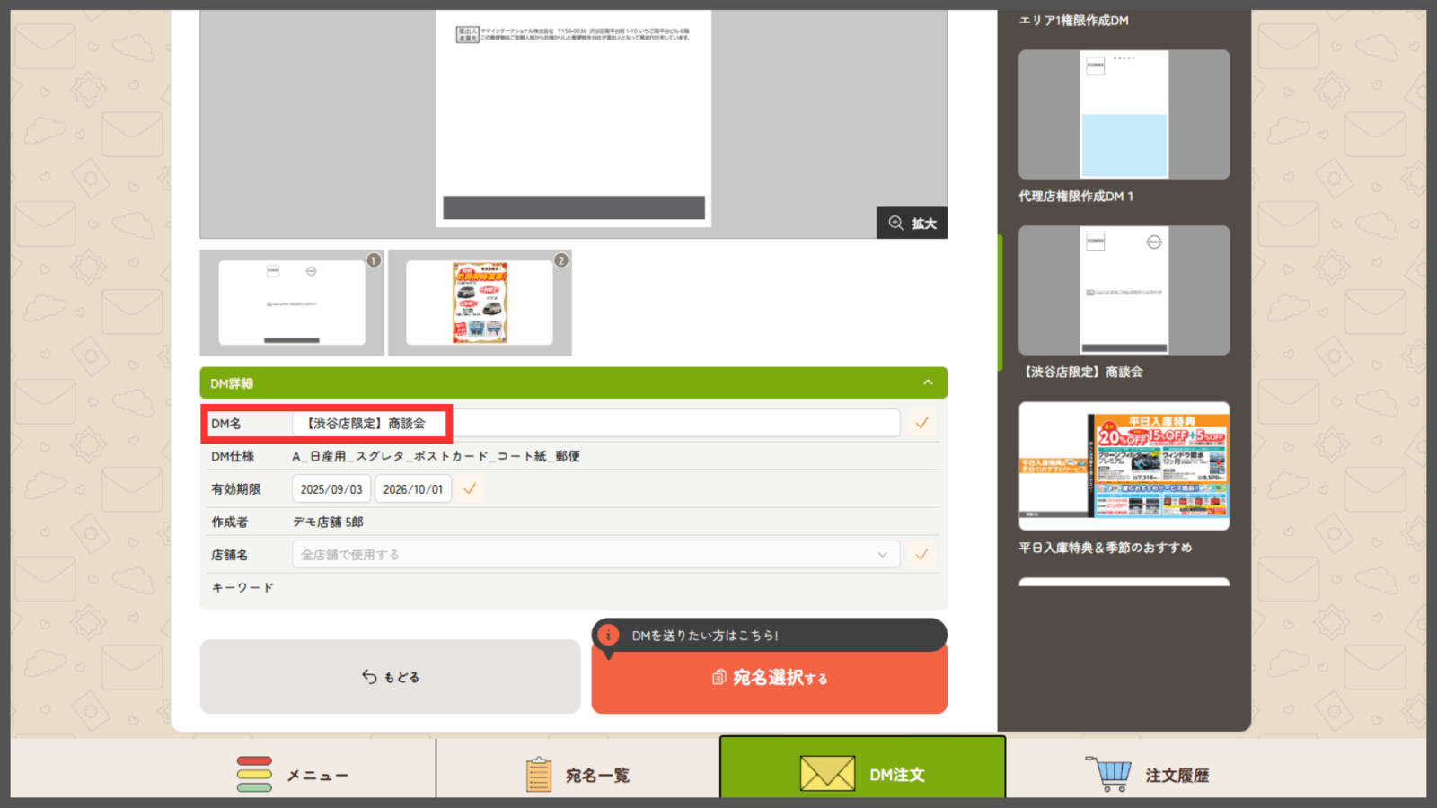
Task: Click the back arrow icon on もどる
Action: (369, 676)
